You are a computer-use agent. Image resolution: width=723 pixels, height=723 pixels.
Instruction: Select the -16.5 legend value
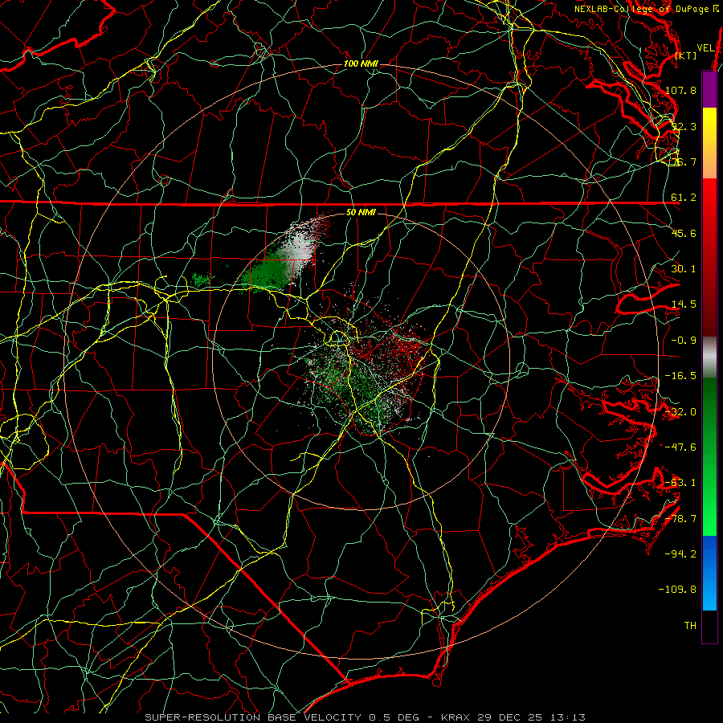680,376
